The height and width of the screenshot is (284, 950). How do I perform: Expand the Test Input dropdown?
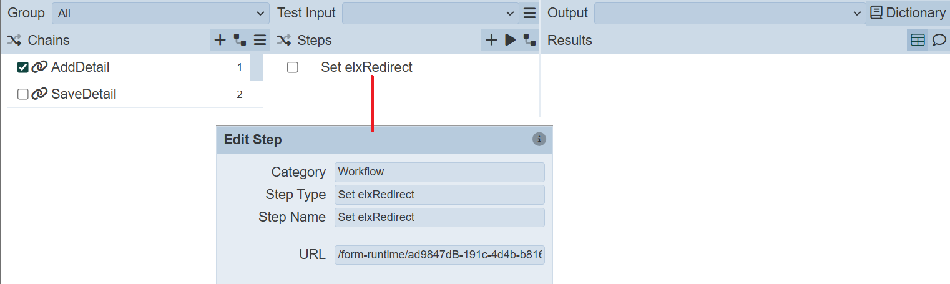click(x=430, y=13)
